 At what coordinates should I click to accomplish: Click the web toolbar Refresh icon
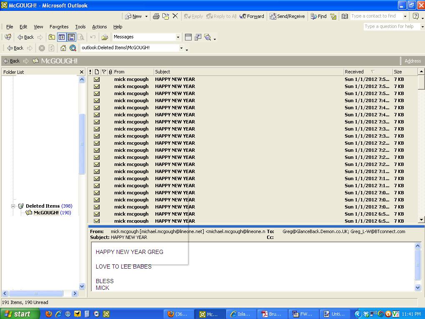click(x=52, y=48)
